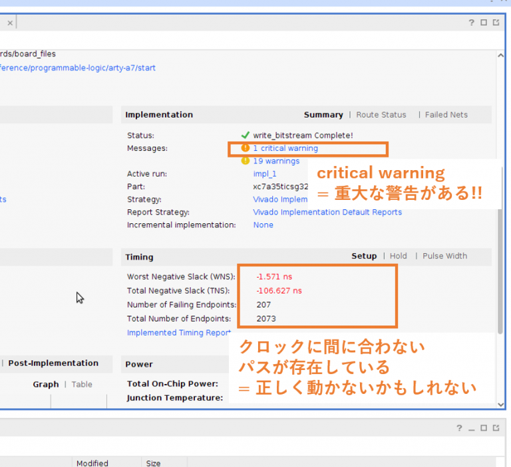Close the Project Summary tab with the x
Screen dimensions: 511x467
point(9,23)
